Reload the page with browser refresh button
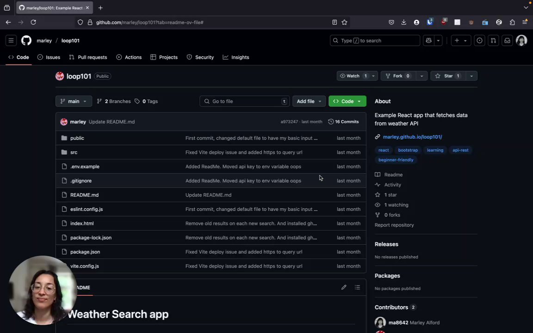This screenshot has height=333, width=533. [33, 22]
